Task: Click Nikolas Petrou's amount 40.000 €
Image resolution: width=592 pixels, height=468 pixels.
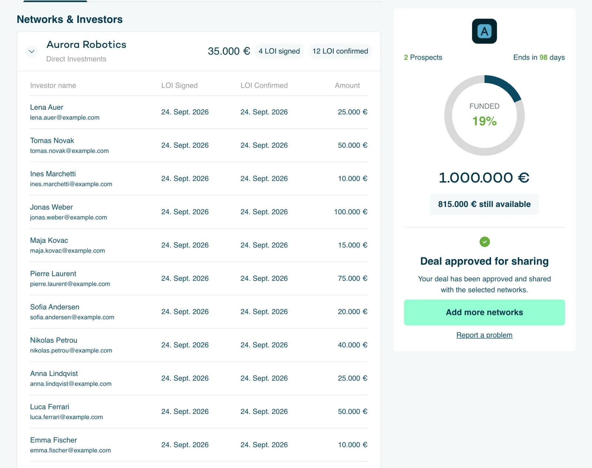Action: tap(353, 345)
